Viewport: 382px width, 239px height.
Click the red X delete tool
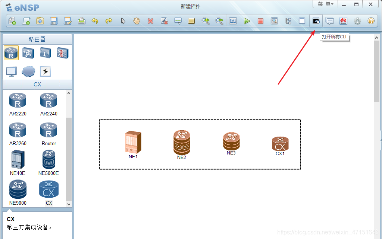[x=150, y=21]
